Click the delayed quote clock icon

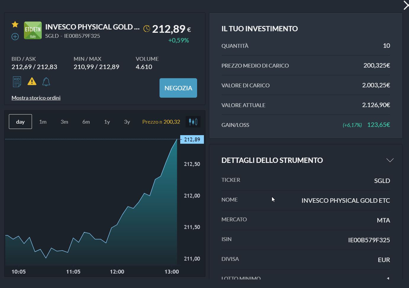(146, 29)
